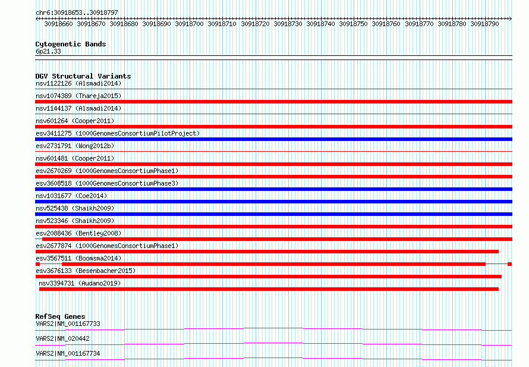Open transcript VARS2|NM_001167734
Image resolution: width=529 pixels, height=367 pixels.
click(68, 353)
